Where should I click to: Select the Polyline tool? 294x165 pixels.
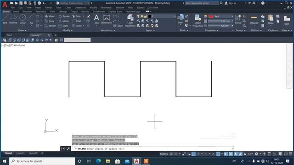pyautogui.click(x=13, y=19)
